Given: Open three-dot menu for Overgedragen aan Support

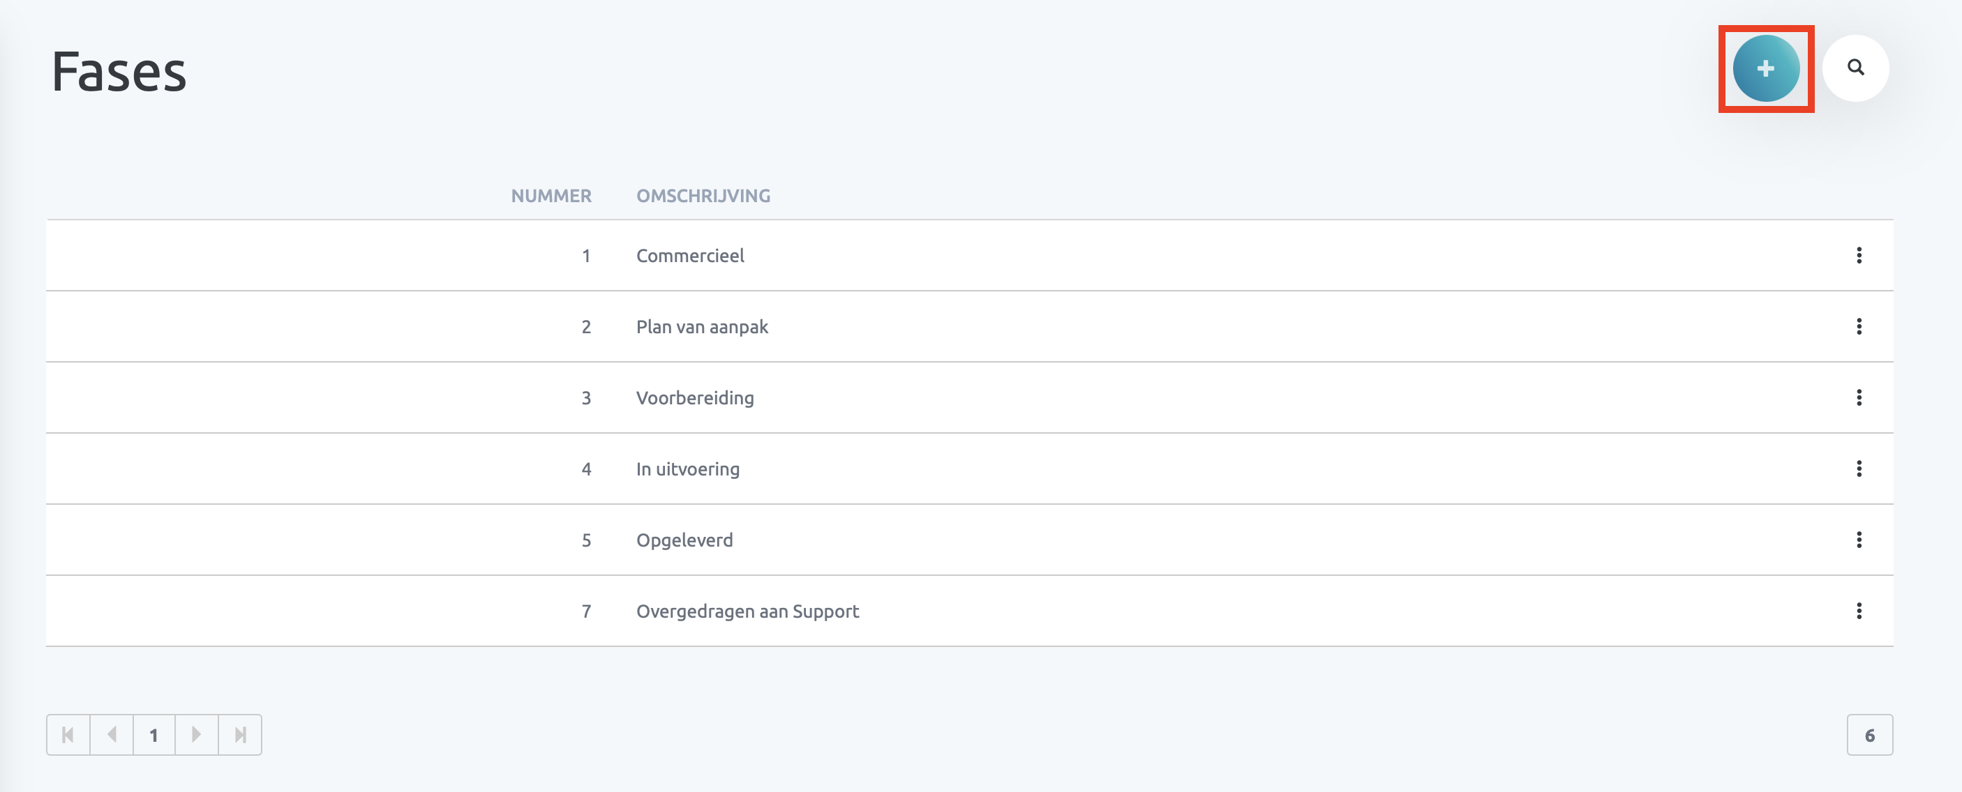Looking at the screenshot, I should 1859,611.
